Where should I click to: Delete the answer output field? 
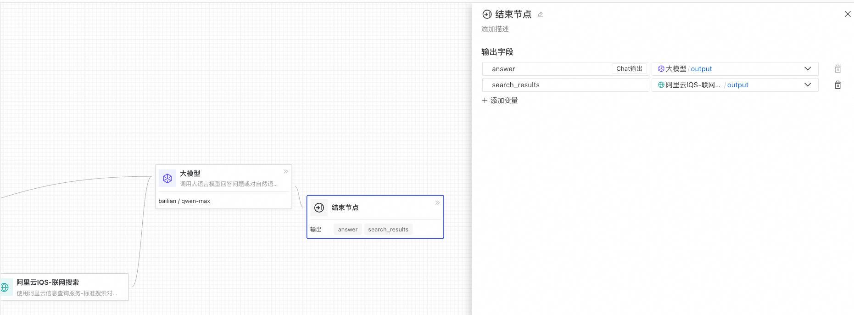837,69
